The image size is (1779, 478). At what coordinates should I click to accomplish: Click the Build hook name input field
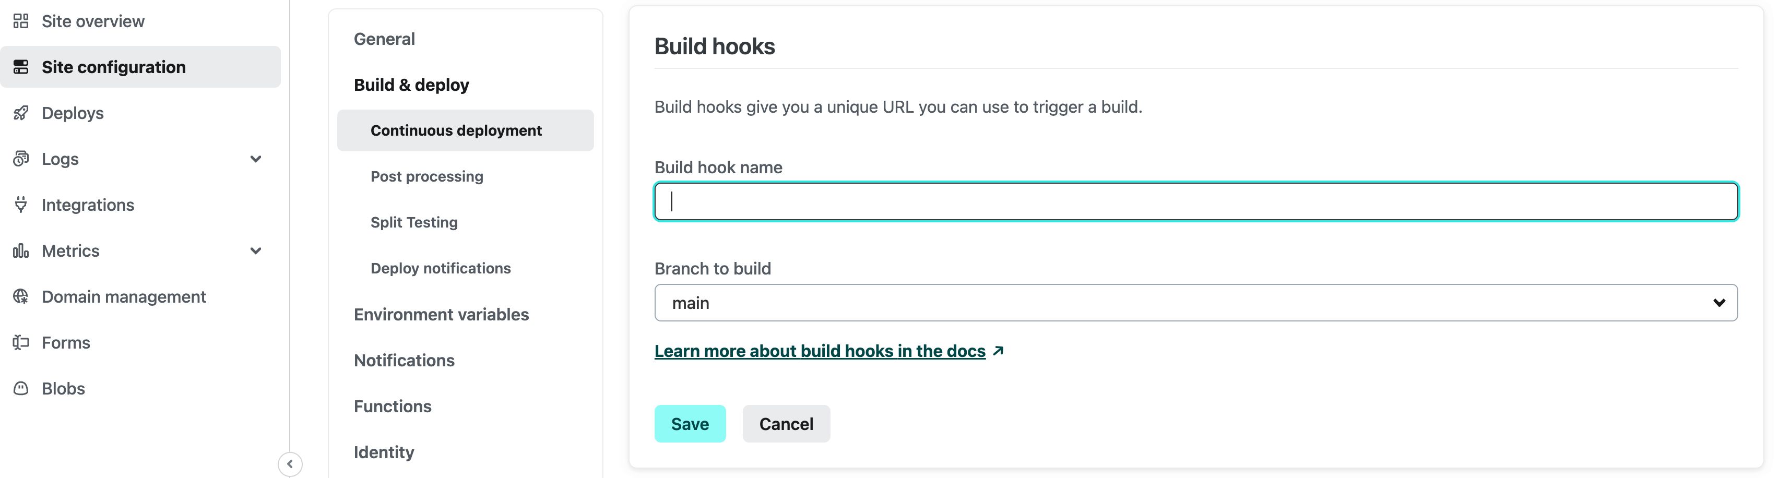point(1195,201)
